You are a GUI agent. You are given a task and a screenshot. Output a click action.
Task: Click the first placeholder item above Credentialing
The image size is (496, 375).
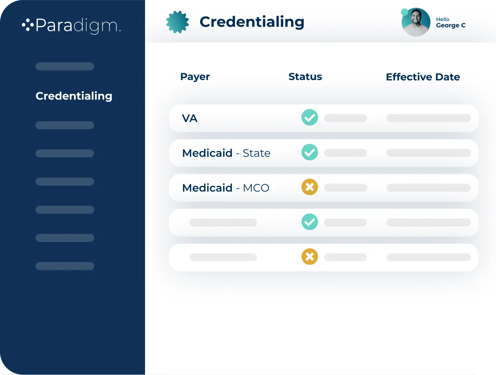tap(65, 66)
